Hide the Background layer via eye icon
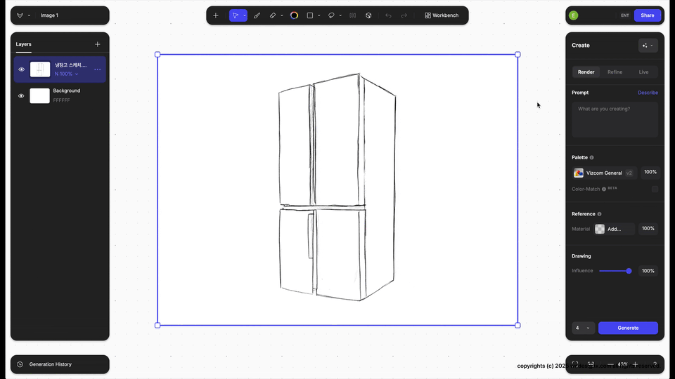The width and height of the screenshot is (675, 379). pyautogui.click(x=21, y=96)
